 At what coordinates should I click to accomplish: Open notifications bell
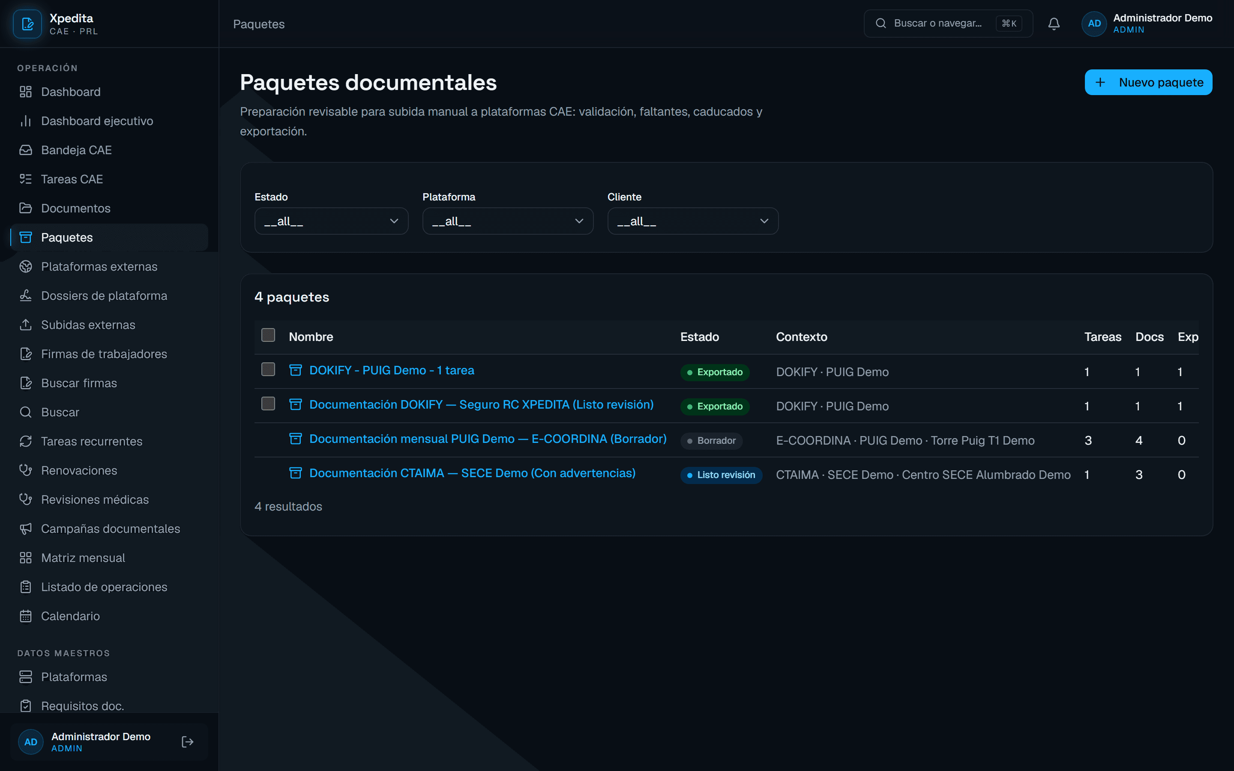[x=1054, y=24]
